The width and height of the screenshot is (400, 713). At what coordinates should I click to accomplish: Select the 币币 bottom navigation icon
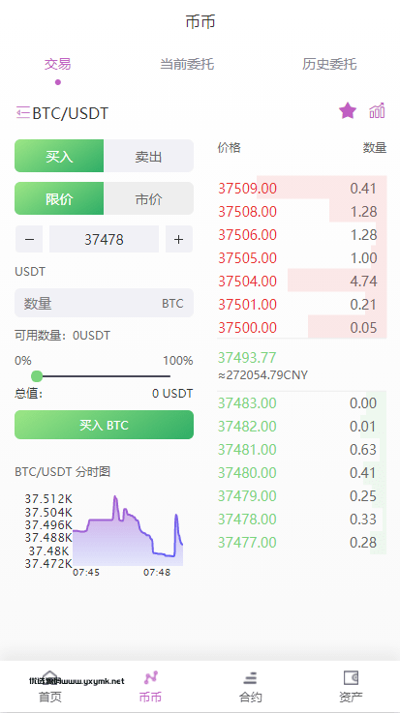(x=150, y=677)
